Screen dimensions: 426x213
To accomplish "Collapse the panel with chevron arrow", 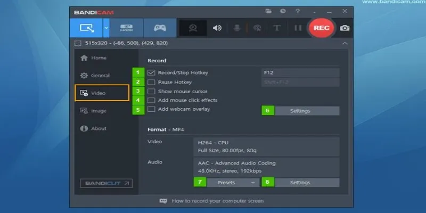I will pos(345,44).
